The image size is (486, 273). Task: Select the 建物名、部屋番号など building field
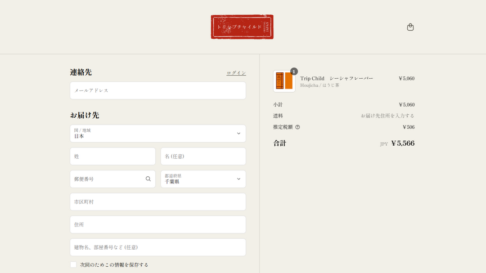157,247
